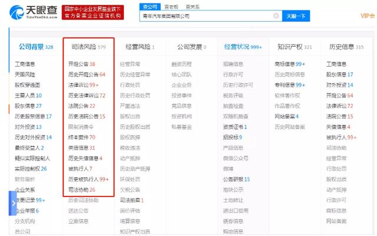The width and height of the screenshot is (377, 236).
Task: Open 股东信息 27
Action: click(x=28, y=106)
